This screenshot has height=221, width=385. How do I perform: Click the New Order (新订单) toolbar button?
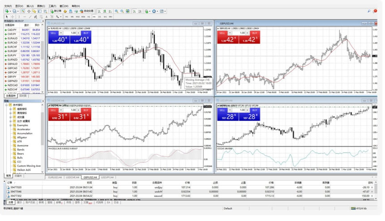coord(56,11)
